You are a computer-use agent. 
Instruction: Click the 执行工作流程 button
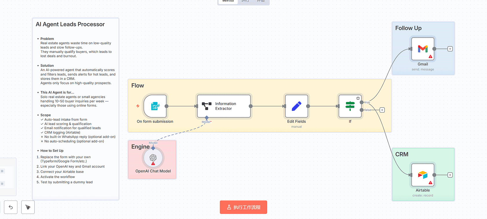tap(243, 207)
